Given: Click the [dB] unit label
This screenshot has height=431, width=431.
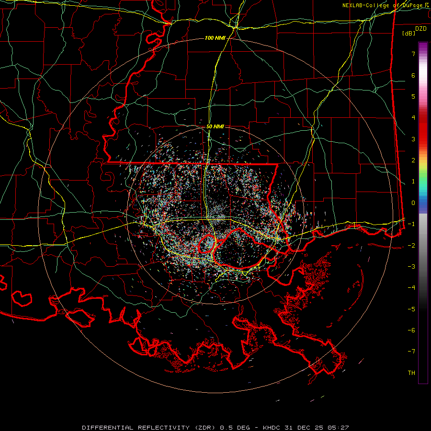Looking at the screenshot, I should click(x=408, y=33).
